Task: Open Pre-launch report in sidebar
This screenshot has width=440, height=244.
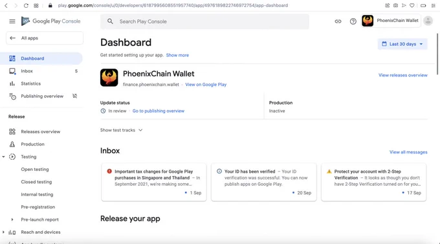Action: pos(40,219)
